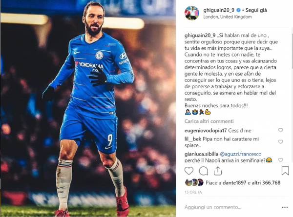
Task: Like lil__bek's comment heart
Action: 280,141
